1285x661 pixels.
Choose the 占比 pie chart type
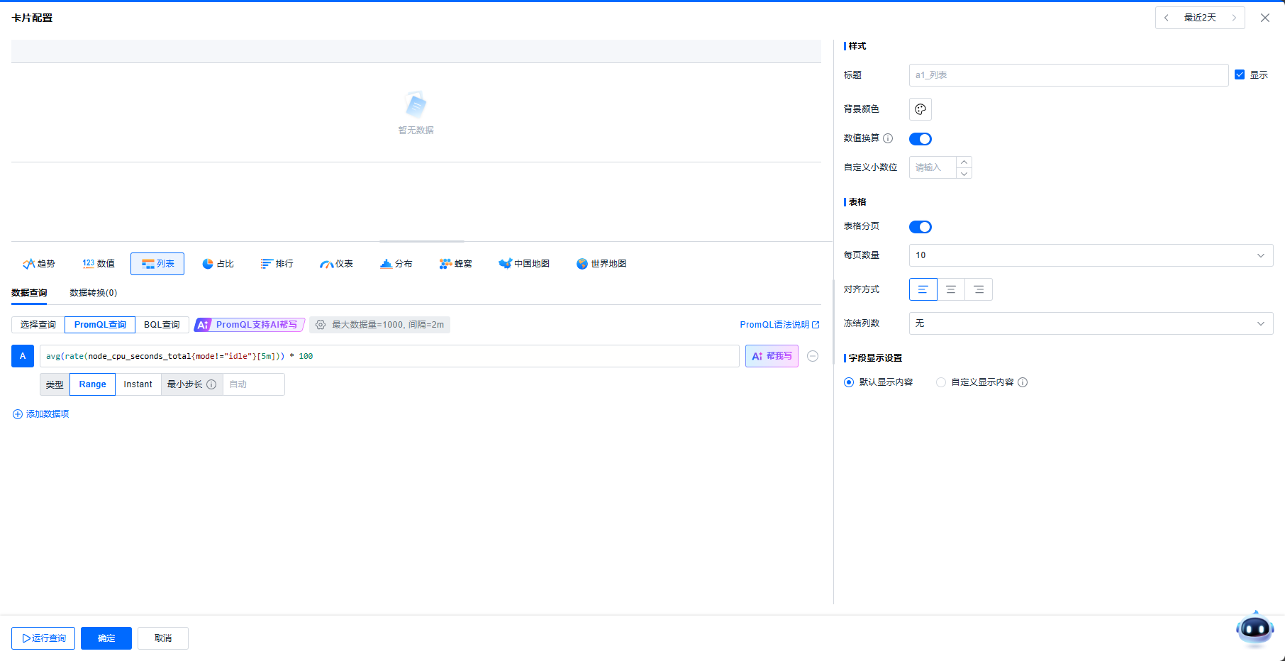[218, 264]
